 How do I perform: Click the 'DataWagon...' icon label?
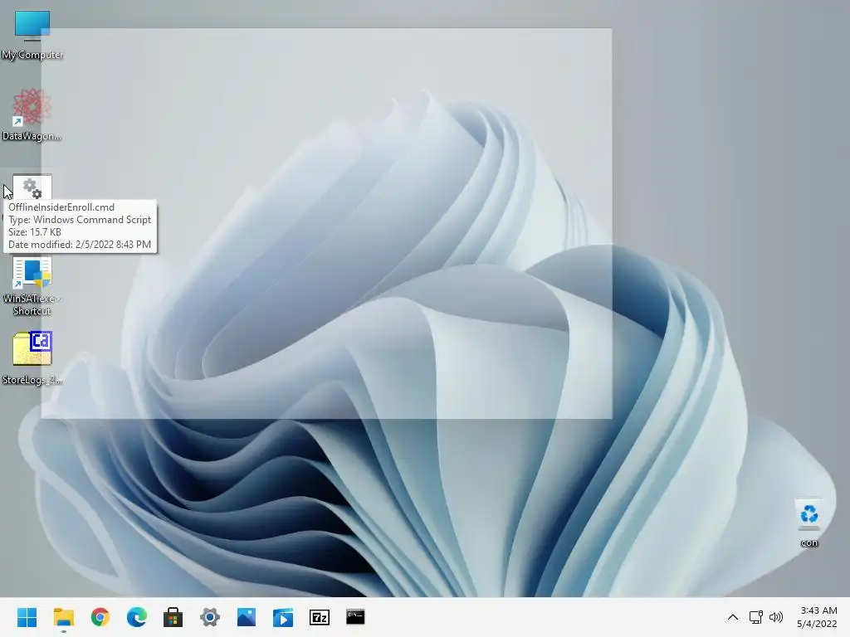(32, 136)
